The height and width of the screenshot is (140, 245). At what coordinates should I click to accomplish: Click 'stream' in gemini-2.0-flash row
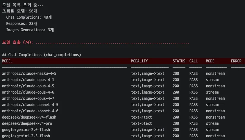pos(212,130)
